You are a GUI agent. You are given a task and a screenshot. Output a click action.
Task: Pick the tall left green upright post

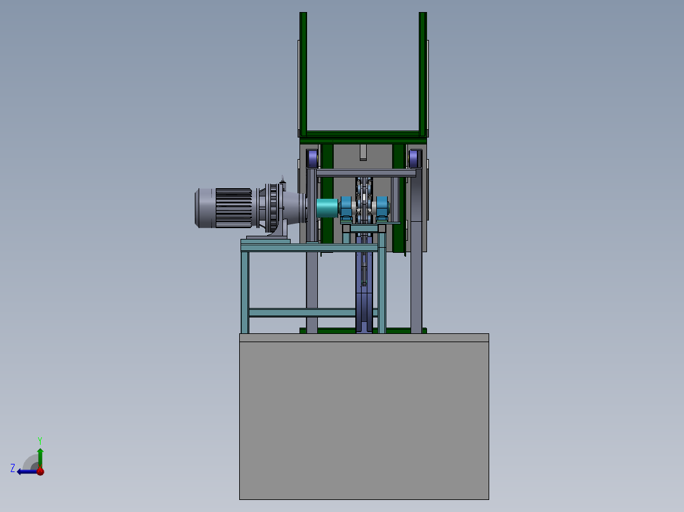click(303, 74)
